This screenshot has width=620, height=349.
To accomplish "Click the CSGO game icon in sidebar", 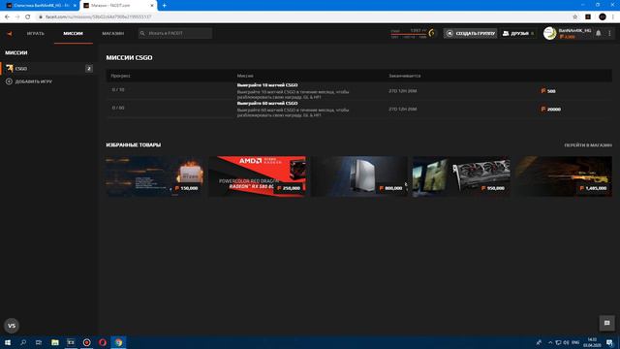I will point(10,69).
